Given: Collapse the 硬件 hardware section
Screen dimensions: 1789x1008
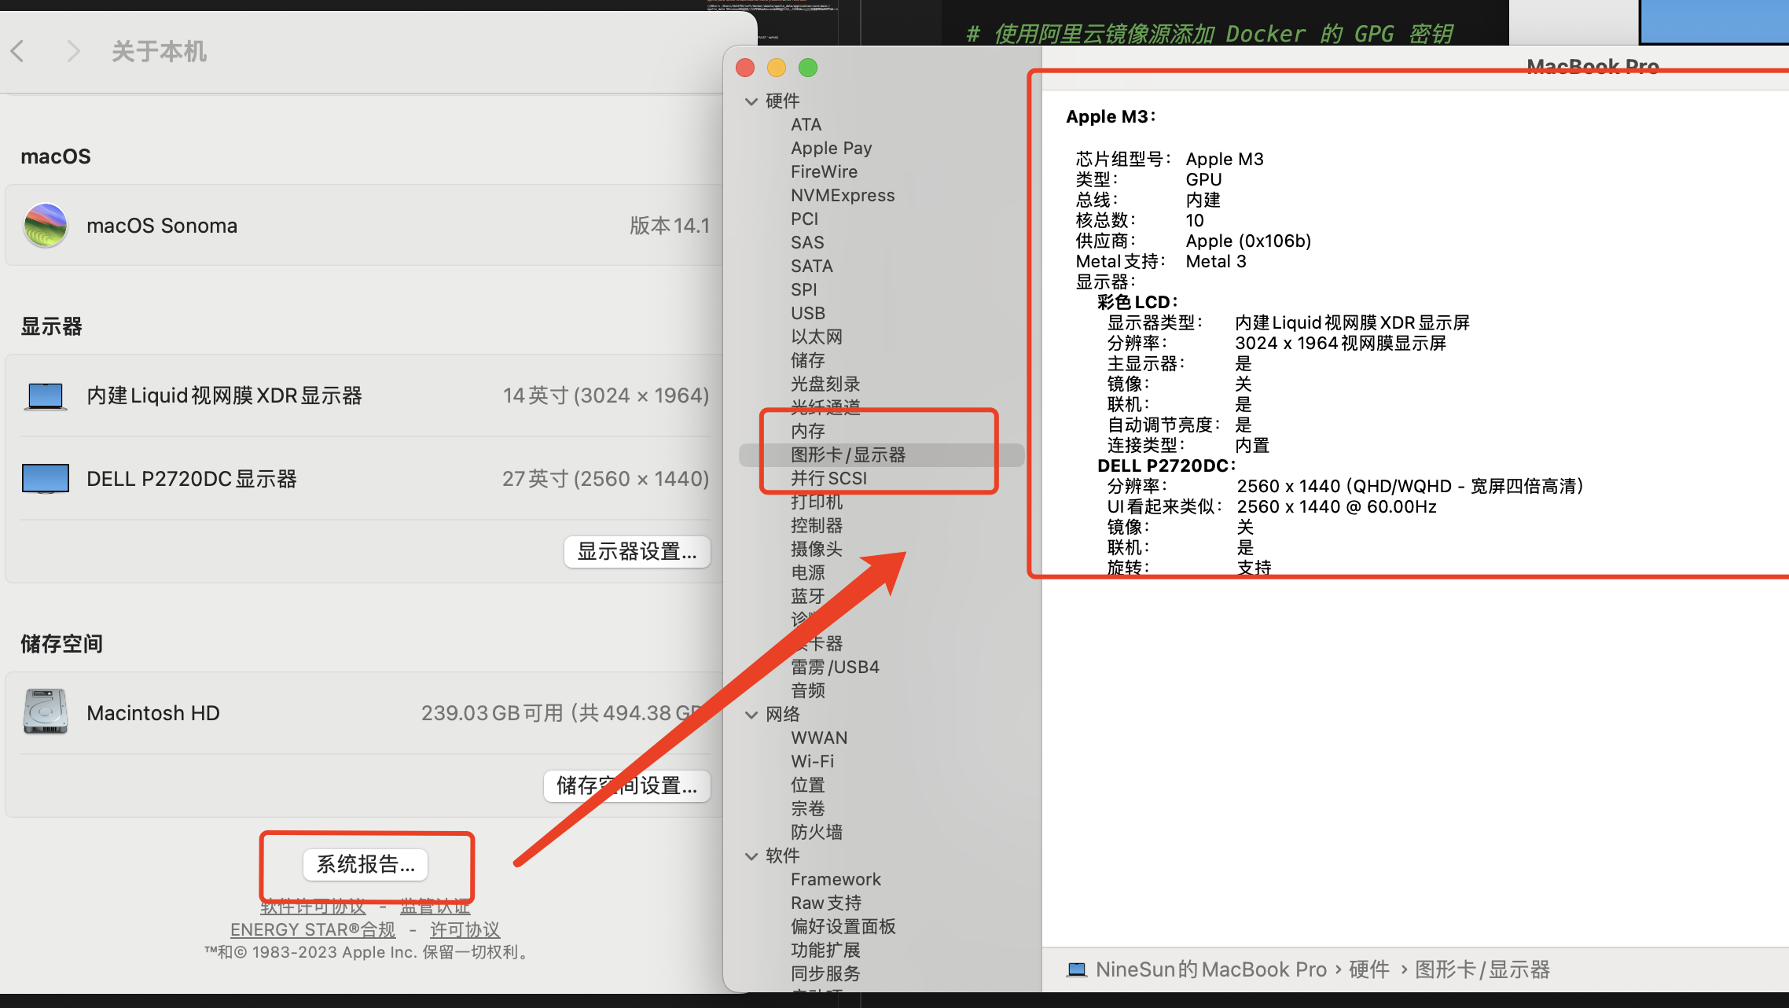Looking at the screenshot, I should [751, 101].
